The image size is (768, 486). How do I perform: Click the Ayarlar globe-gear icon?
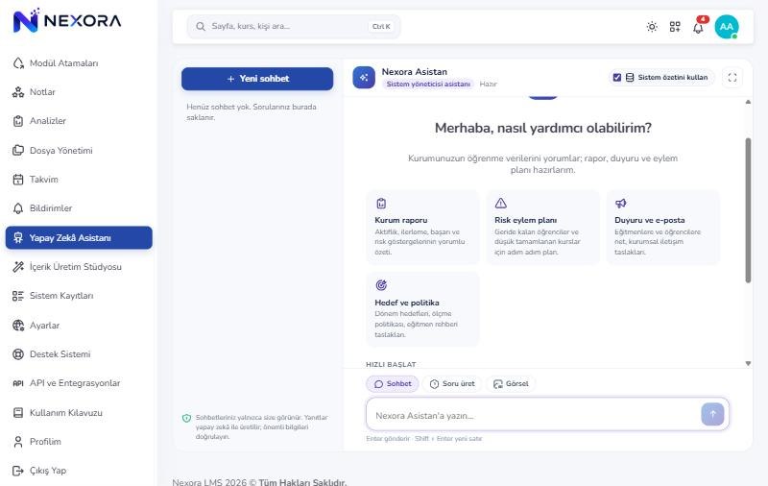coord(18,325)
